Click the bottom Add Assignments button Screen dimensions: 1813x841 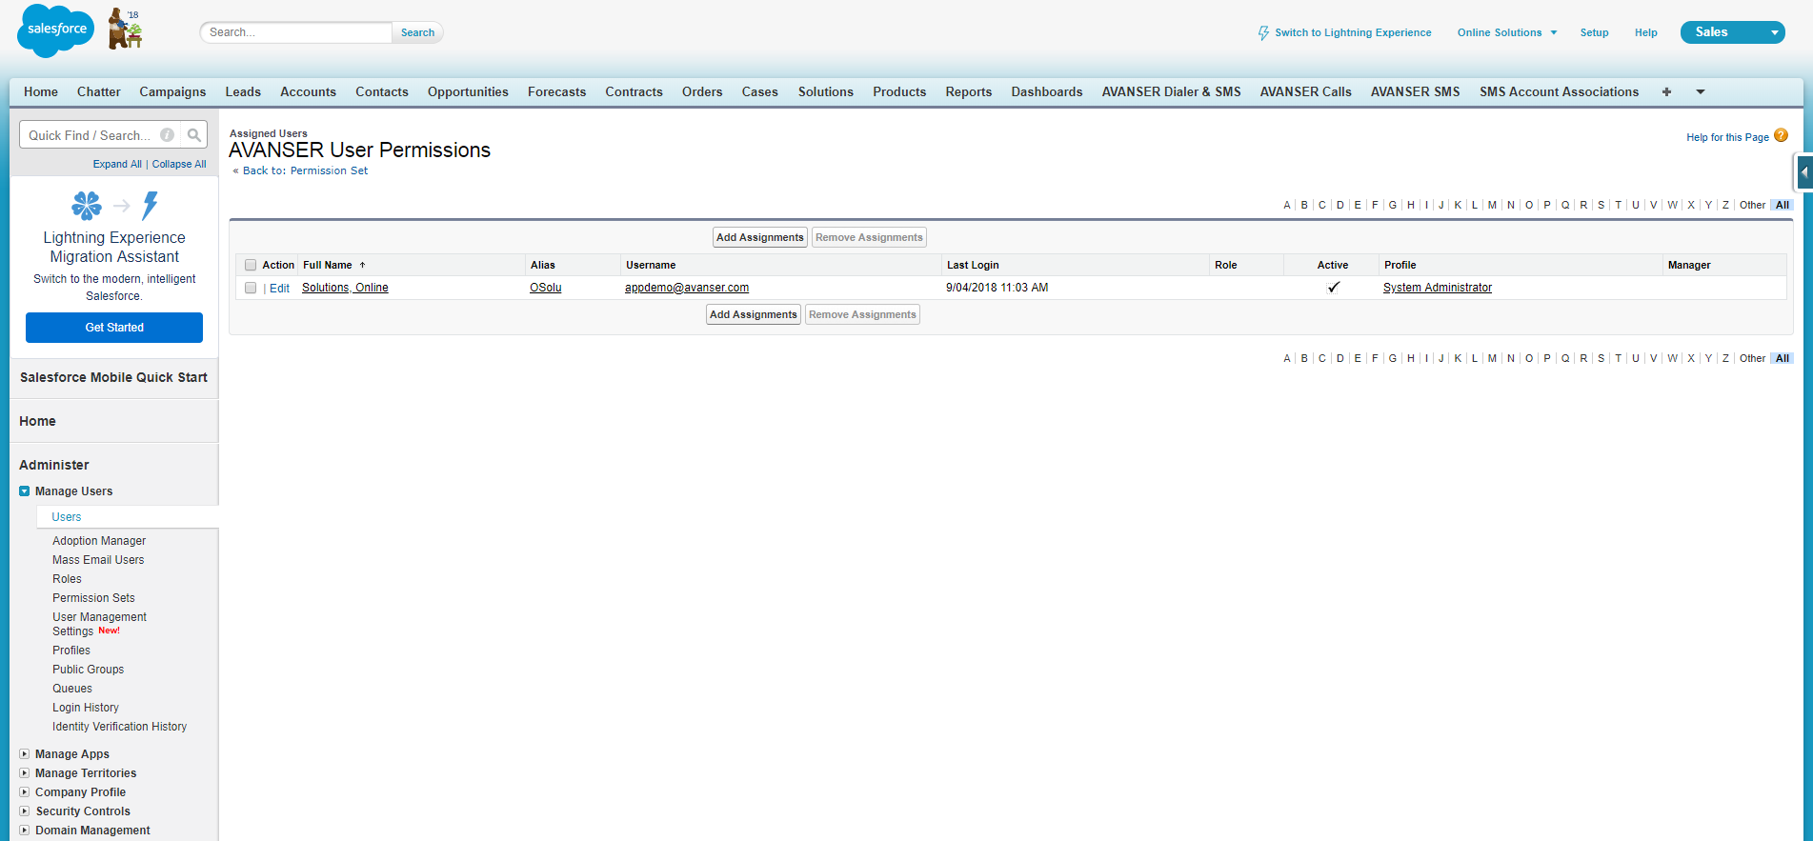click(x=754, y=314)
